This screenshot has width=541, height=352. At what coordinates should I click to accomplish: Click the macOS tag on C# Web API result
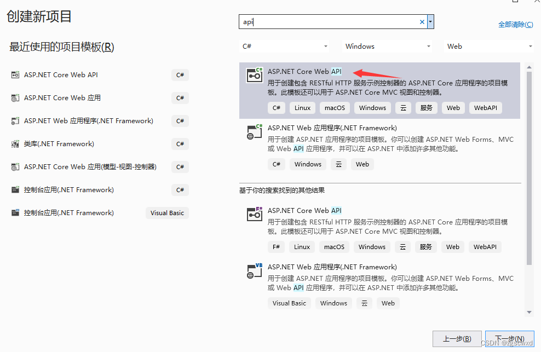335,108
